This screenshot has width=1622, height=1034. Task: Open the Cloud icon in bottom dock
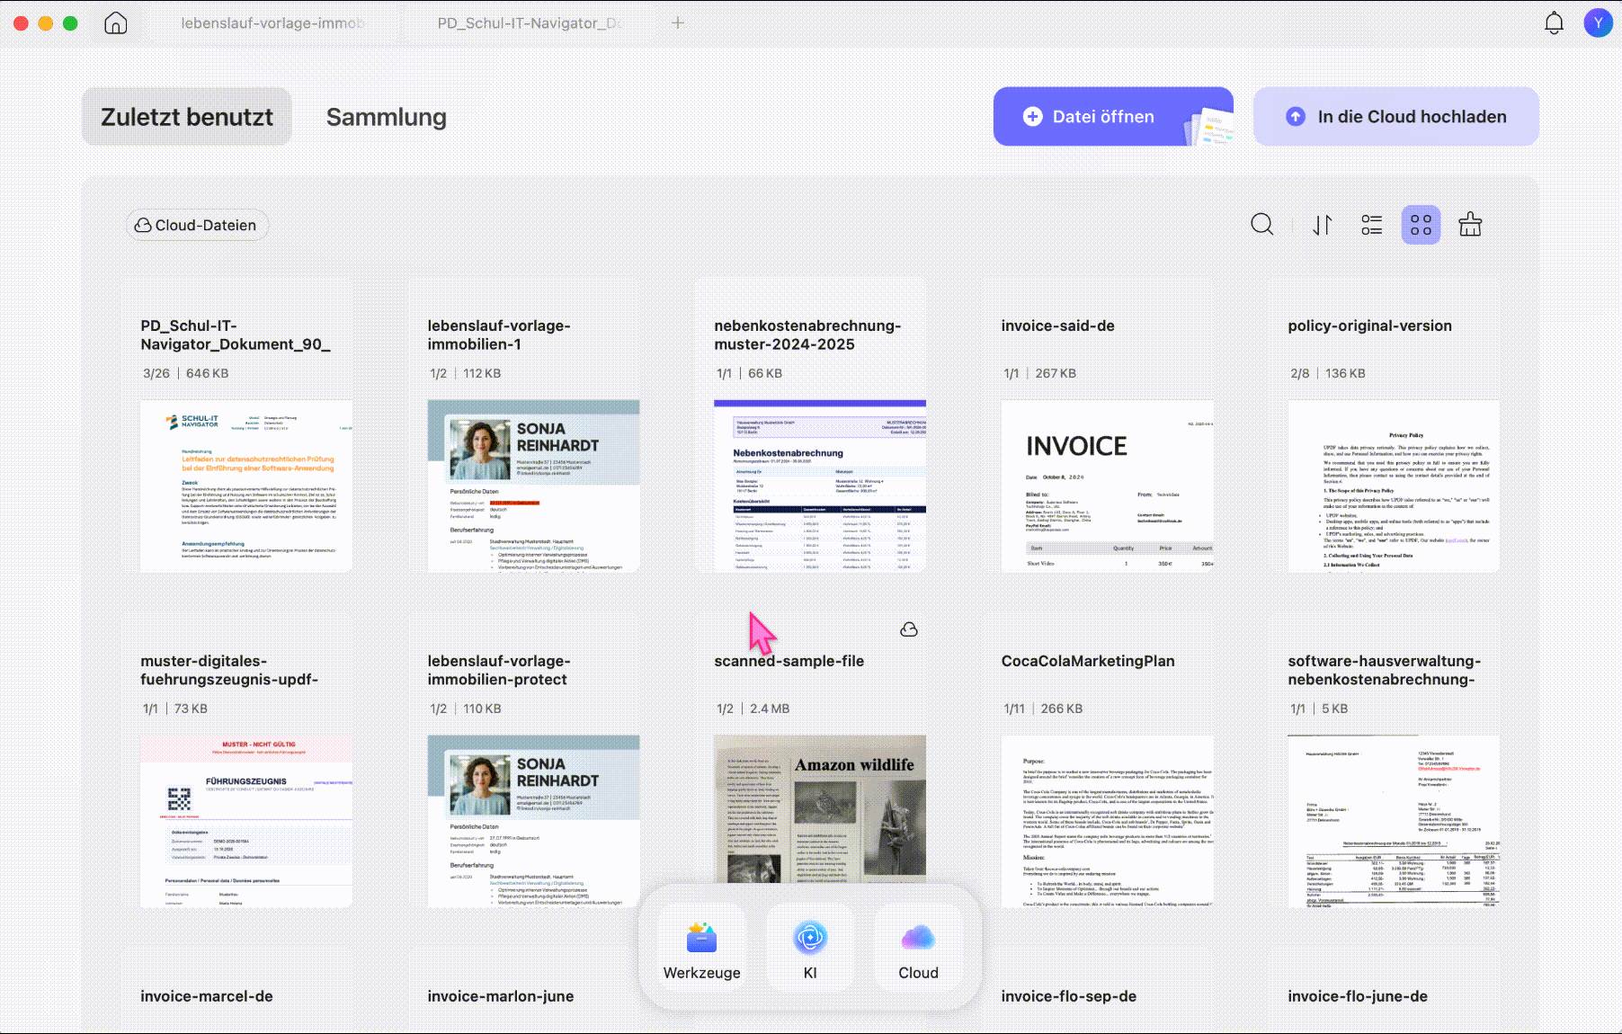pyautogui.click(x=918, y=949)
